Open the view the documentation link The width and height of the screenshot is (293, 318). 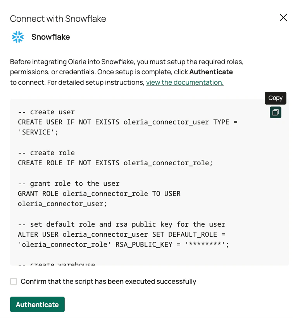tap(185, 82)
